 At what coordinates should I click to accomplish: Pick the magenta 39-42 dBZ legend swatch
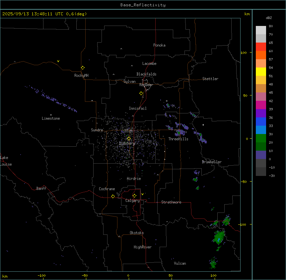pyautogui.click(x=261, y=105)
